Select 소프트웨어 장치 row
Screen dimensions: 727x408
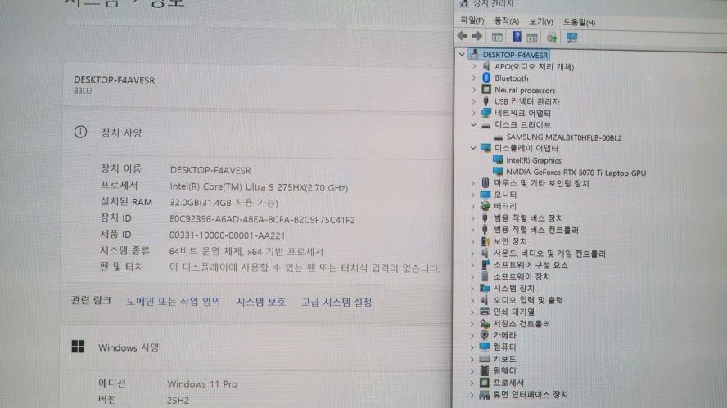(x=522, y=276)
